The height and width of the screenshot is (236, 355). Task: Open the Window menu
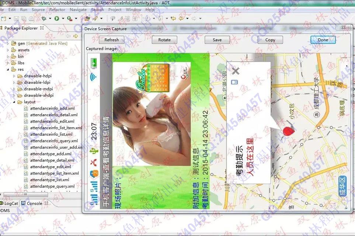click(x=133, y=10)
